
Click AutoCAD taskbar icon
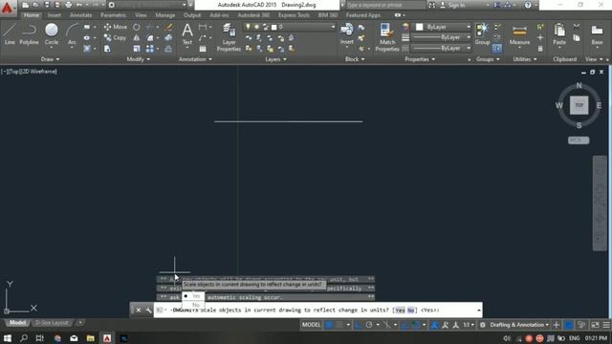tap(107, 338)
